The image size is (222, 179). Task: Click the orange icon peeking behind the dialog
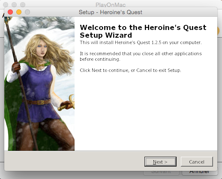tap(218, 31)
